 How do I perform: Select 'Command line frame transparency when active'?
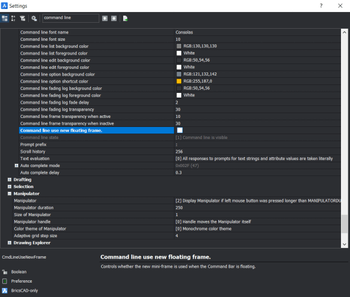tap(179, 116)
